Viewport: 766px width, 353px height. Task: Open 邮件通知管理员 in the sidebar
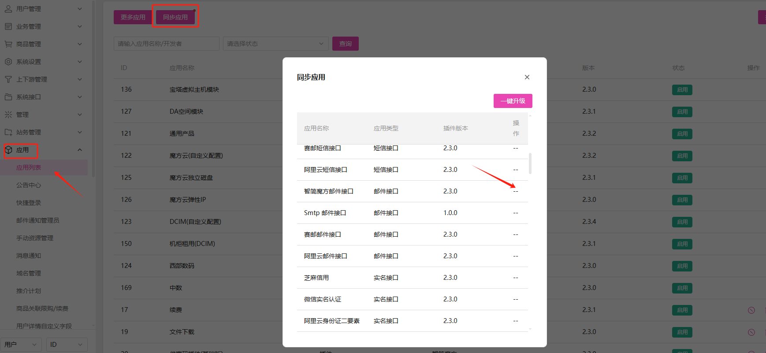[x=38, y=220]
